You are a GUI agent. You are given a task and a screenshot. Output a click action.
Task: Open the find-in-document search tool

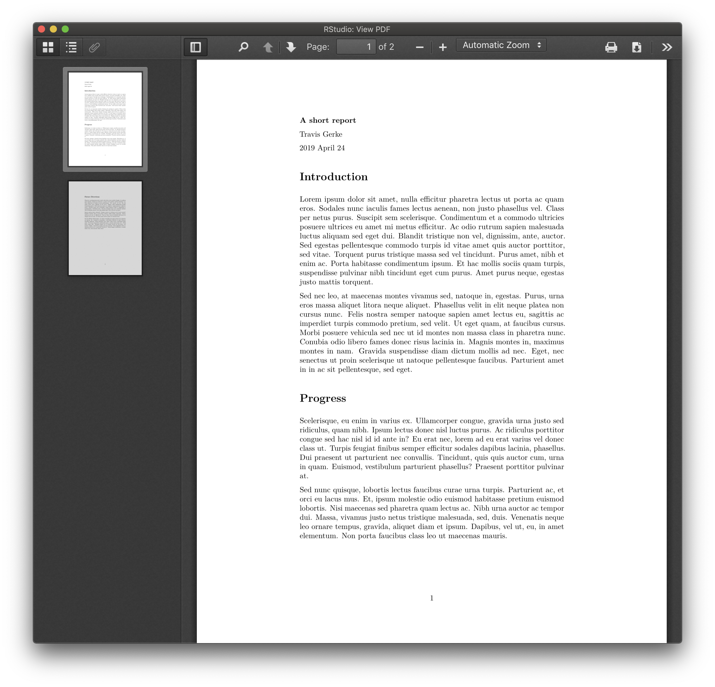[x=243, y=47]
